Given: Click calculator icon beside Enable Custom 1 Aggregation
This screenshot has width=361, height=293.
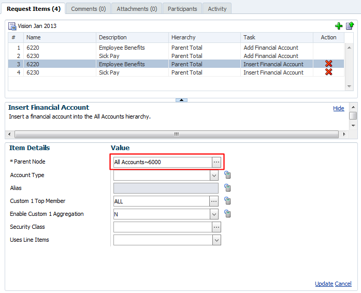Looking at the screenshot, I should click(x=227, y=214).
